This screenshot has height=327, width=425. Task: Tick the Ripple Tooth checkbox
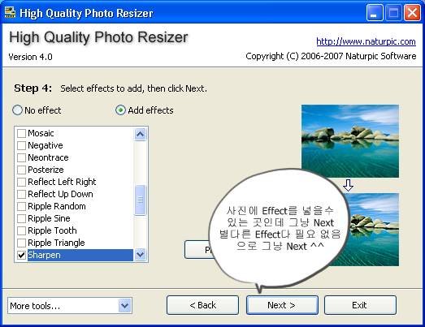pos(21,230)
